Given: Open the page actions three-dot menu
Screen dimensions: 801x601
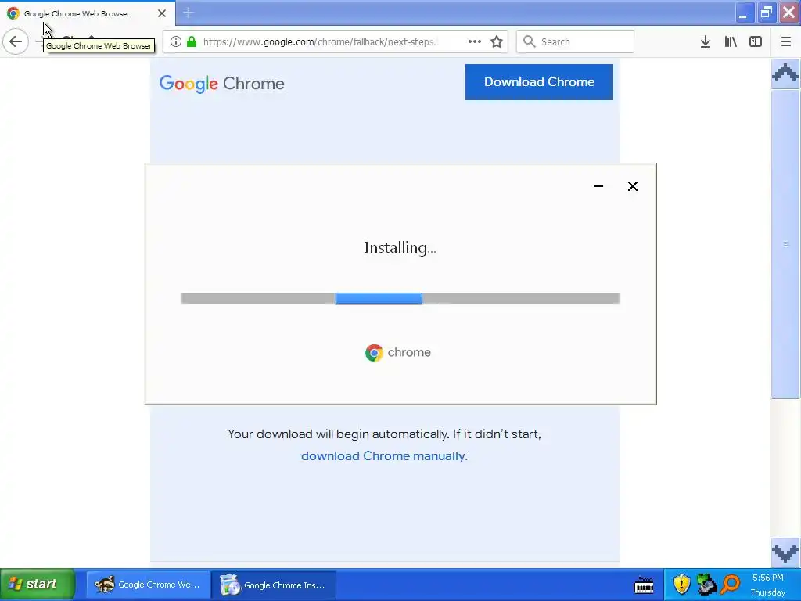Looking at the screenshot, I should (475, 42).
